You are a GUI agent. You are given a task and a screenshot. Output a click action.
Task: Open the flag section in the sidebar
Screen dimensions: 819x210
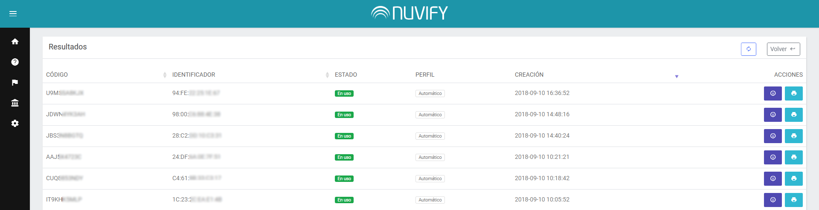(15, 82)
